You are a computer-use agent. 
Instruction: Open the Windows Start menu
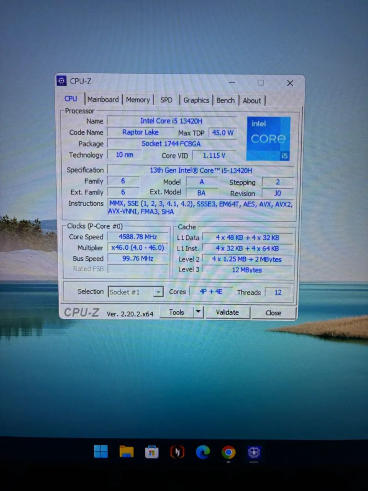click(101, 451)
